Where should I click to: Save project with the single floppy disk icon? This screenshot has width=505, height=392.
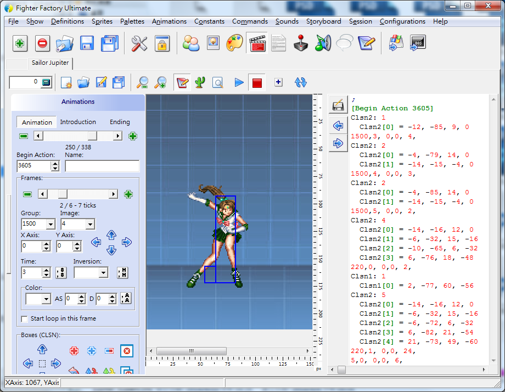[87, 43]
